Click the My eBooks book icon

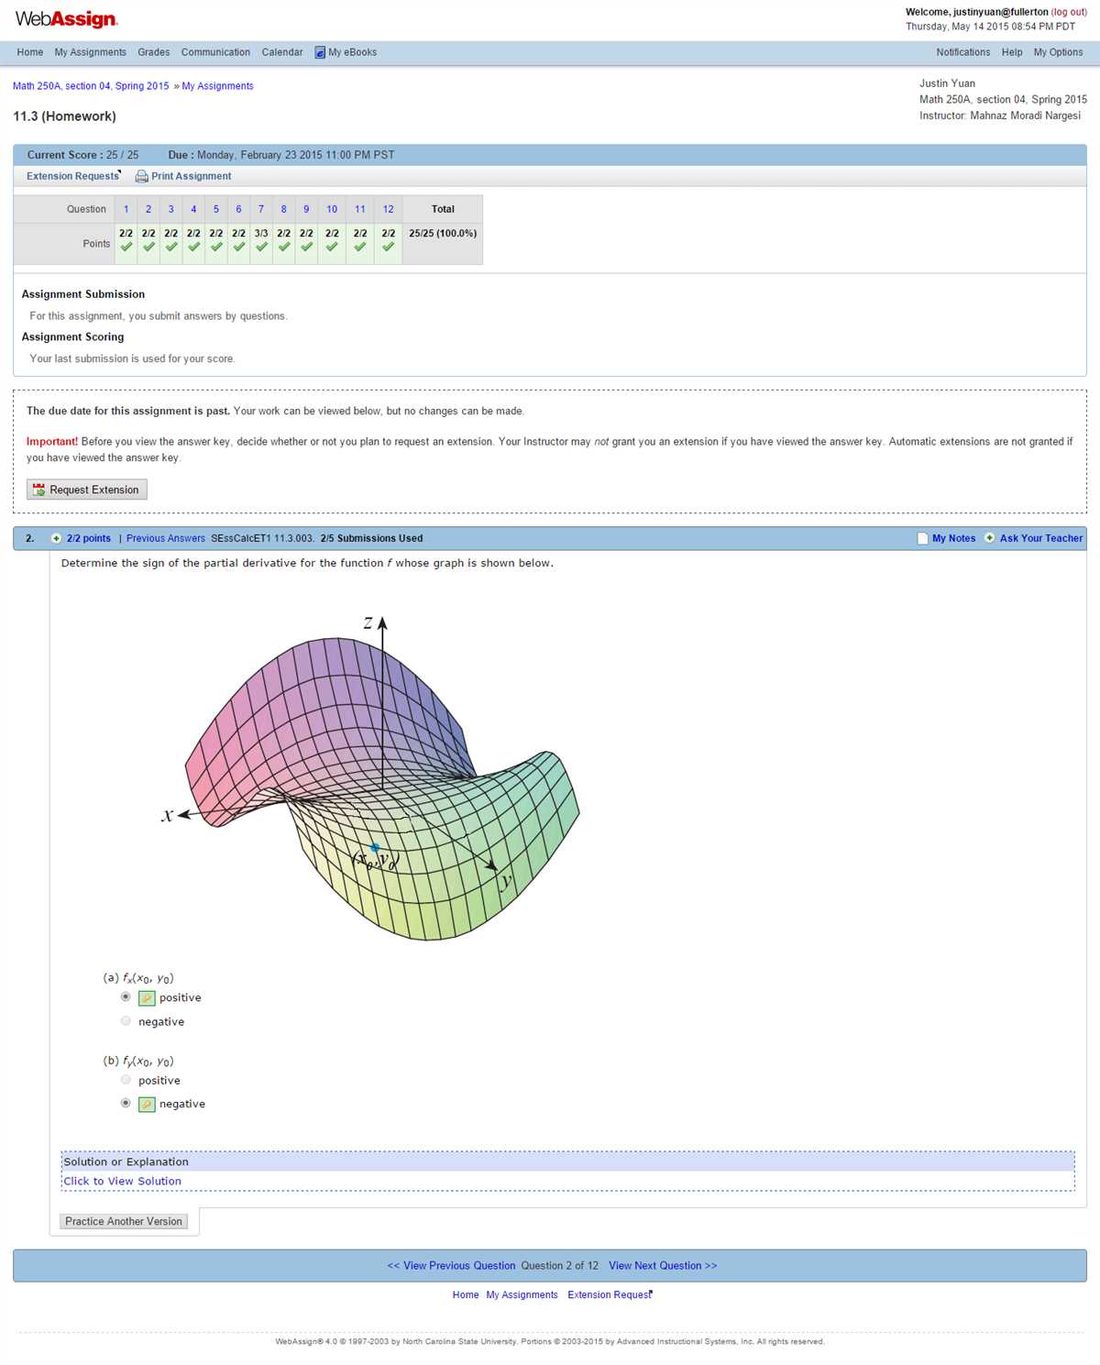[320, 52]
